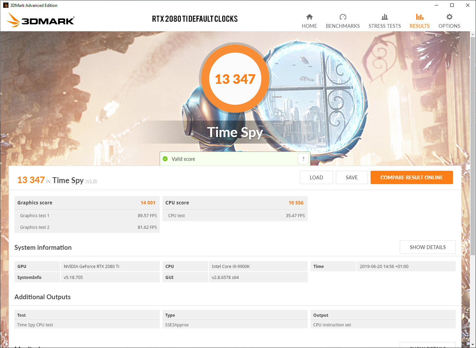Click the vertical scrollbar thumb
Image resolution: width=476 pixels, height=348 pixels.
(x=473, y=146)
